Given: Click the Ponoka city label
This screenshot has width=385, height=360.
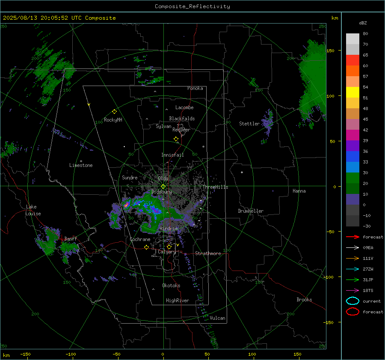Looking at the screenshot, I should (195, 88).
